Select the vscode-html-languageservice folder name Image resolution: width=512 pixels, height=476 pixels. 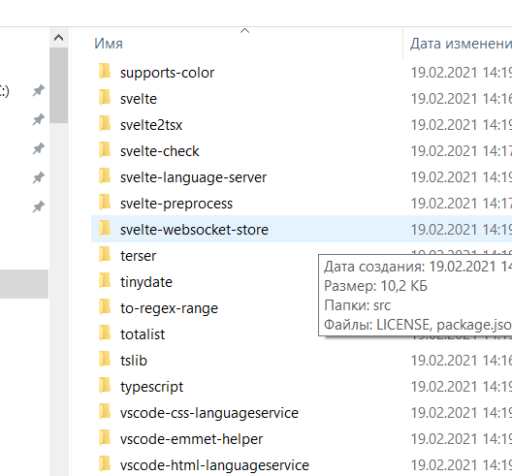[x=214, y=465]
